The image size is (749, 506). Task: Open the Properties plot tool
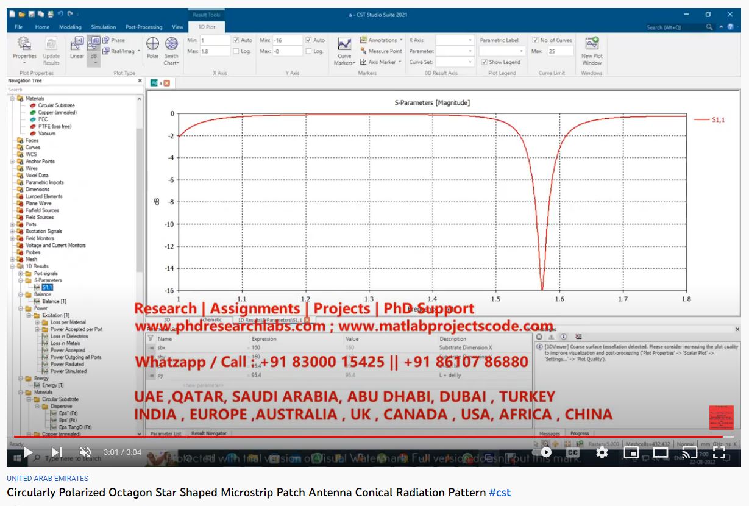tap(24, 48)
